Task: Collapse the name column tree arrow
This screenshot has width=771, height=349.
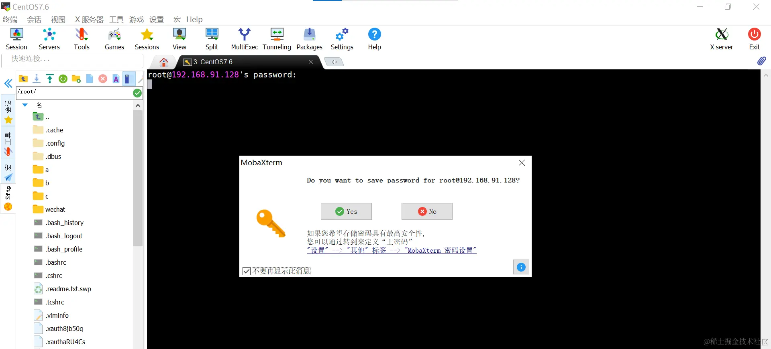Action: click(25, 105)
